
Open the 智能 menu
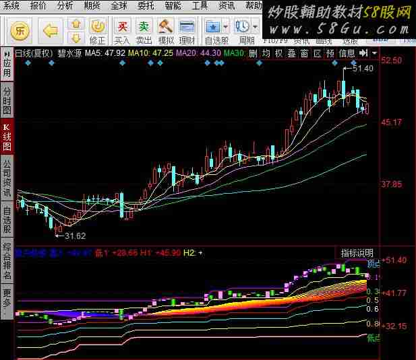click(173, 5)
